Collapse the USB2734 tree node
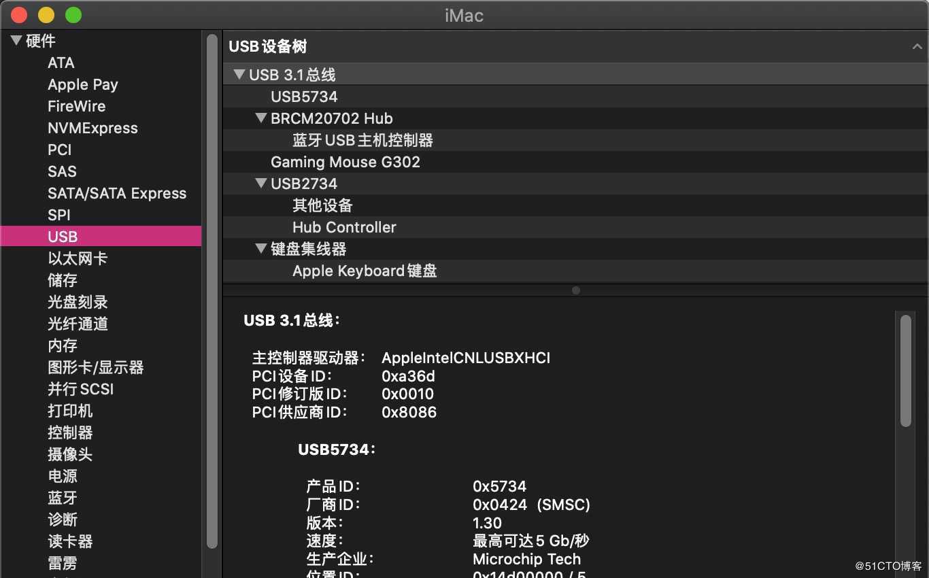The image size is (929, 578). [261, 184]
